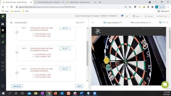Click the zoom magnifier icon in address bar

coord(126,7)
